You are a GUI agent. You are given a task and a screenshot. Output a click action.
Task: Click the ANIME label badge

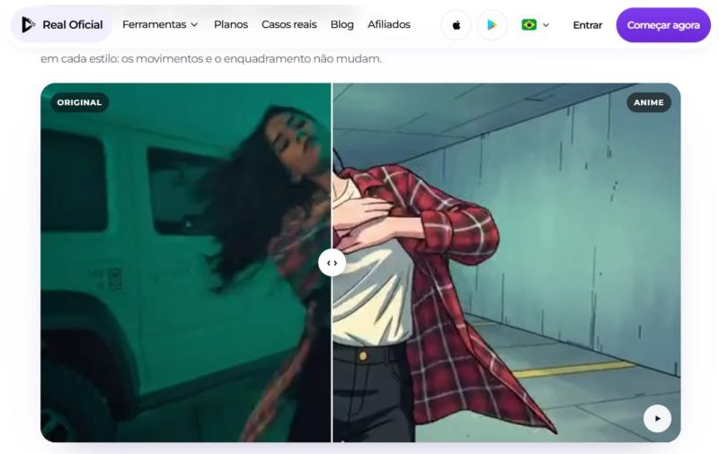[648, 102]
